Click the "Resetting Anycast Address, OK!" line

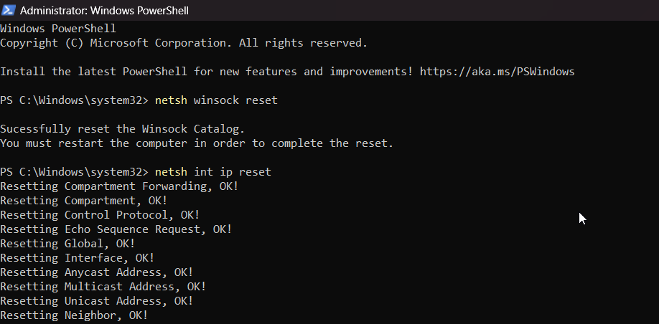[x=96, y=272]
